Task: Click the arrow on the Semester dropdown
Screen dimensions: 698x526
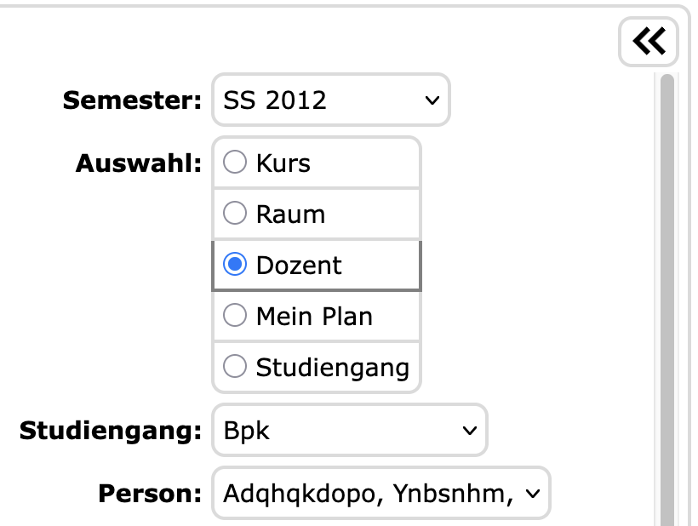Action: (x=432, y=100)
